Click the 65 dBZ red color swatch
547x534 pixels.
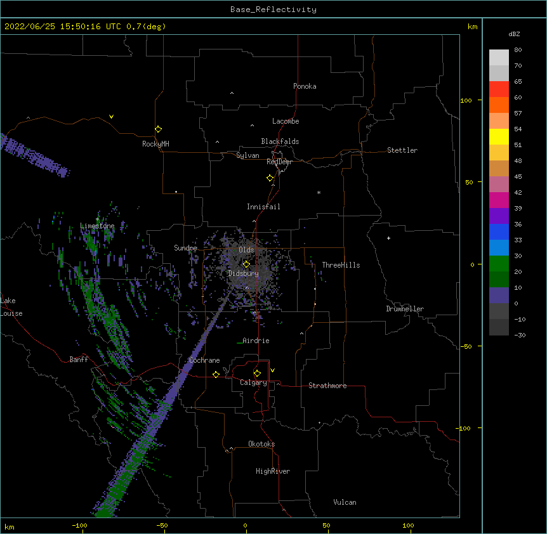499,89
